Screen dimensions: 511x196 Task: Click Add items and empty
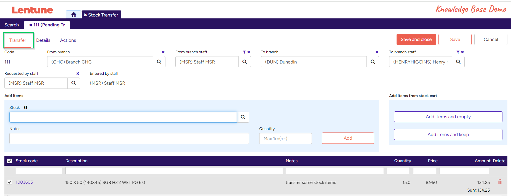(x=448, y=117)
